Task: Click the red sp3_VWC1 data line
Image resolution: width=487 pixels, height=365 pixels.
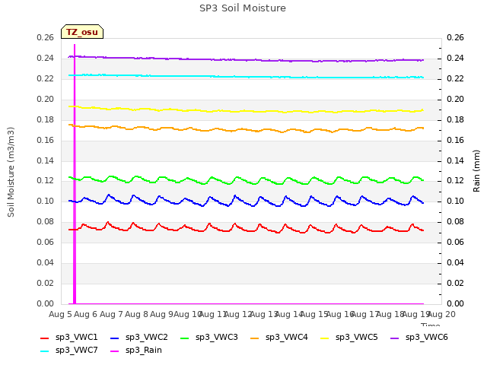Action: click(245, 229)
